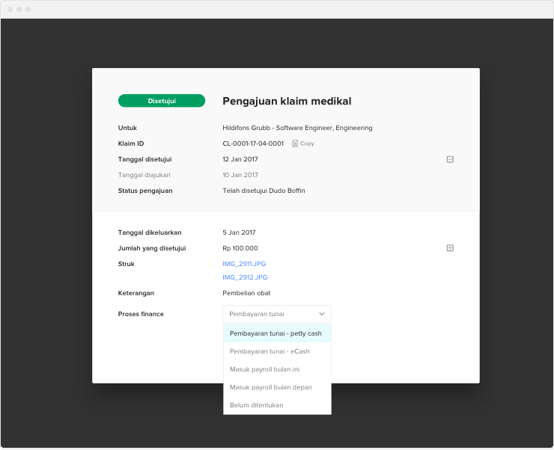Choose Masuk payroll bulan ini
The width and height of the screenshot is (554, 450).
pos(277,369)
